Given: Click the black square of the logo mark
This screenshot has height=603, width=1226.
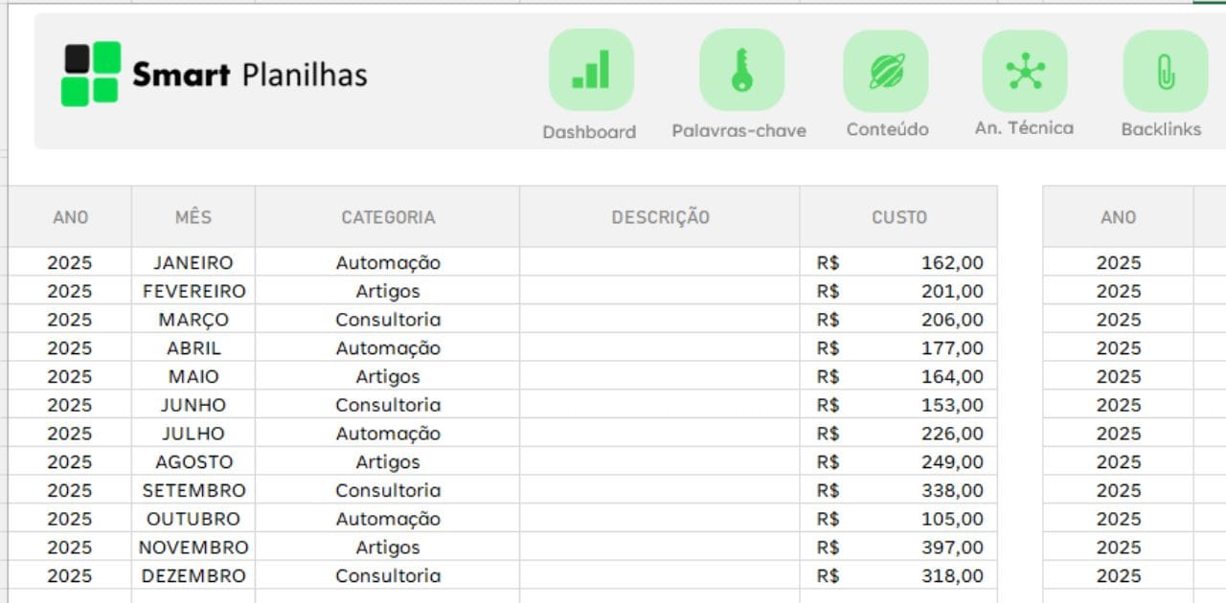Looking at the screenshot, I should [x=77, y=56].
